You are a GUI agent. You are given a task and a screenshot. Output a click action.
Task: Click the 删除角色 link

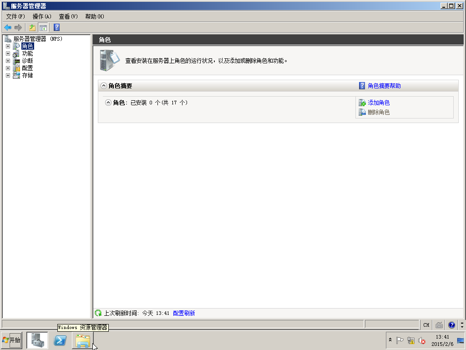tap(379, 112)
